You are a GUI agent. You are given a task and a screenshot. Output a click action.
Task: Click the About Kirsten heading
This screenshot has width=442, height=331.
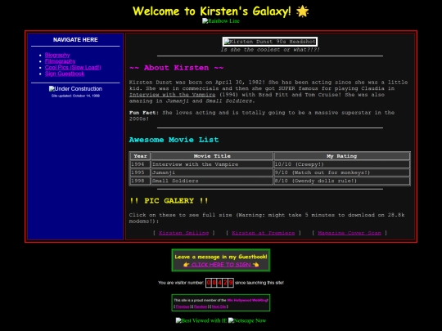177,68
